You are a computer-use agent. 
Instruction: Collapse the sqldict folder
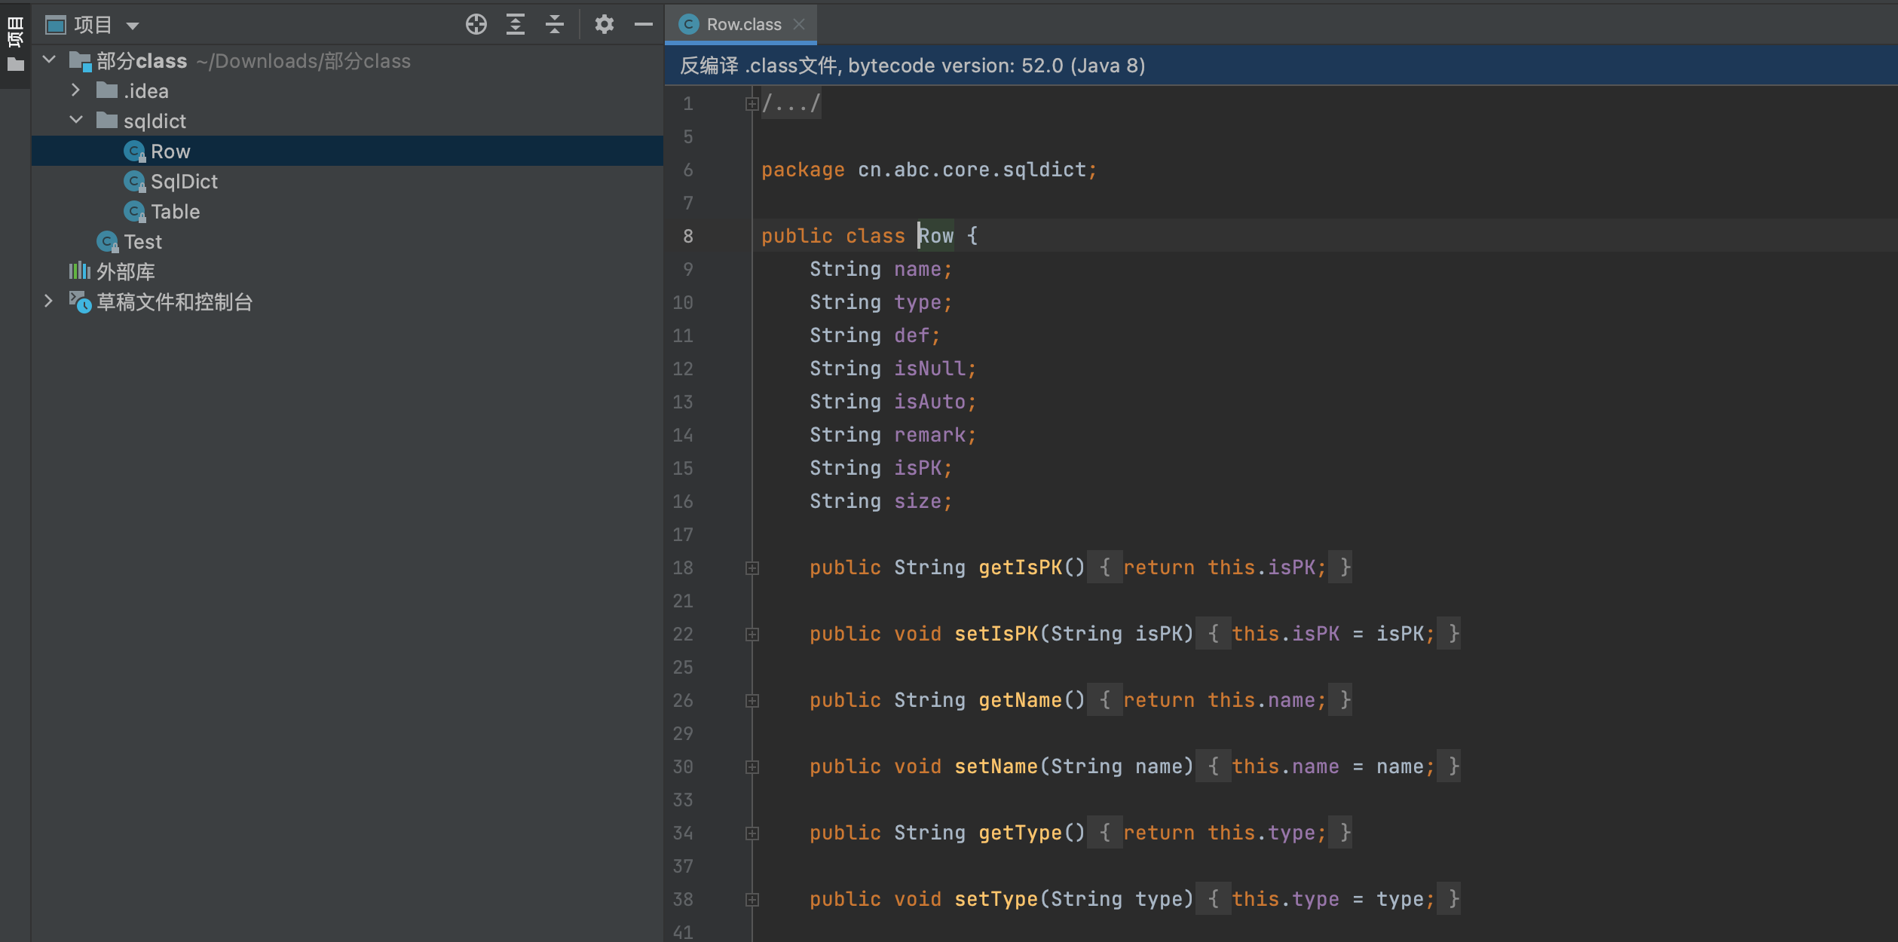pos(75,121)
